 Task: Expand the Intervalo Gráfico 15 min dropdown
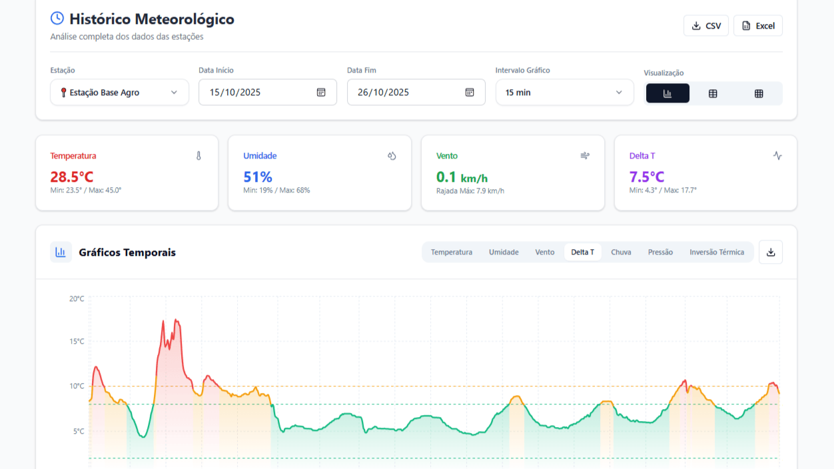tap(564, 93)
